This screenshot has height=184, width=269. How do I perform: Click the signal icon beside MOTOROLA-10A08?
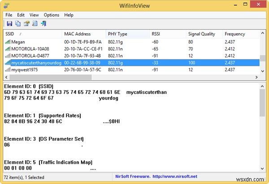8,49
